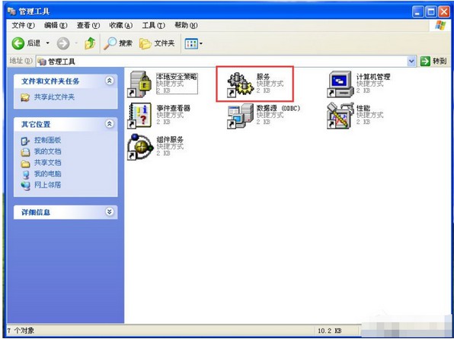Select the 组件服务 icon
Image resolution: width=454 pixels, height=339 pixels.
[140, 147]
